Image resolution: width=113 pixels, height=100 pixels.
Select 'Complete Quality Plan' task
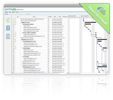pyautogui.click(x=29, y=62)
